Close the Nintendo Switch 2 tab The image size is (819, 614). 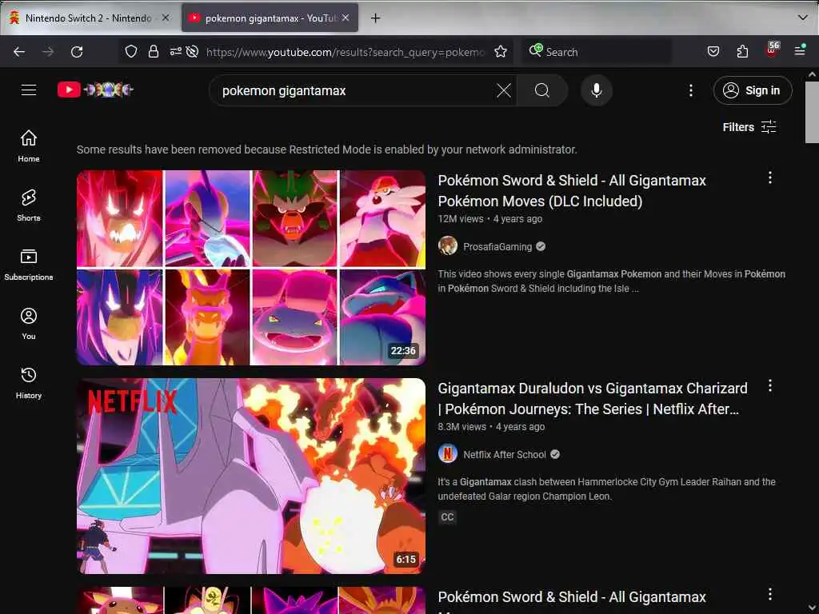[166, 18]
